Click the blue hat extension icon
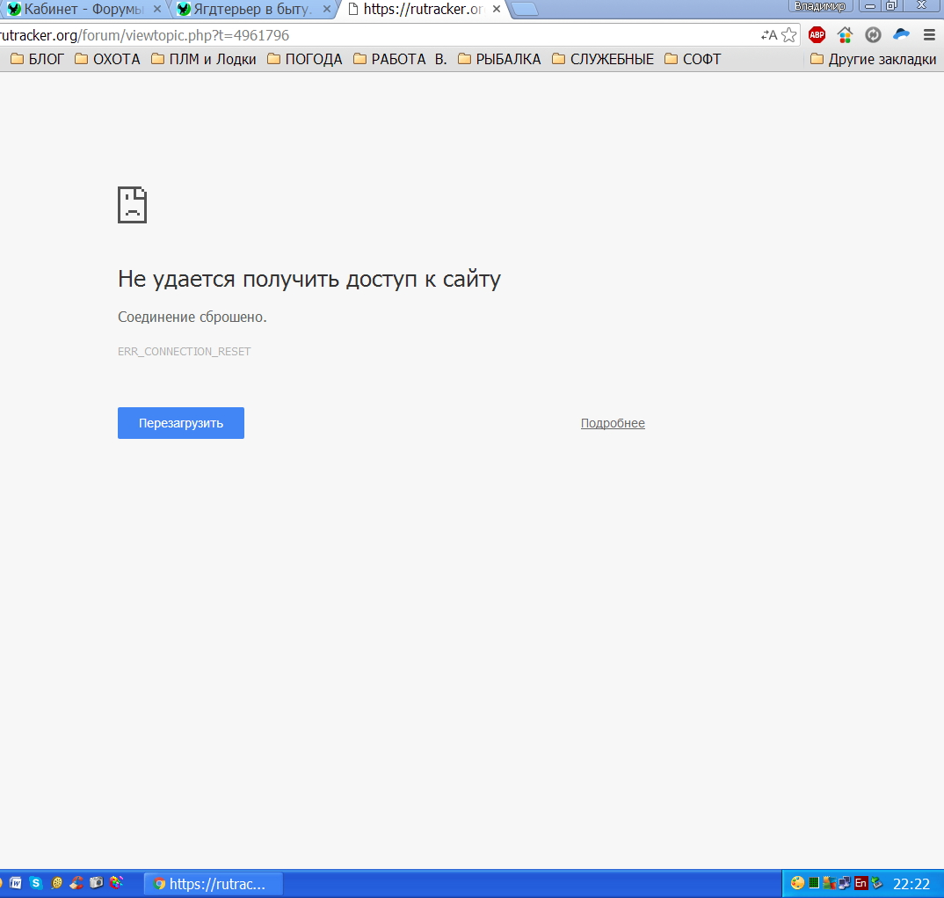Image resolution: width=944 pixels, height=898 pixels. tap(901, 35)
